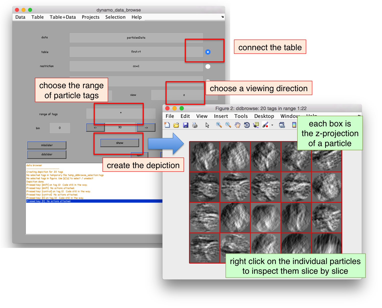
Task: Toggle the Brush data tool
Action: click(x=265, y=125)
